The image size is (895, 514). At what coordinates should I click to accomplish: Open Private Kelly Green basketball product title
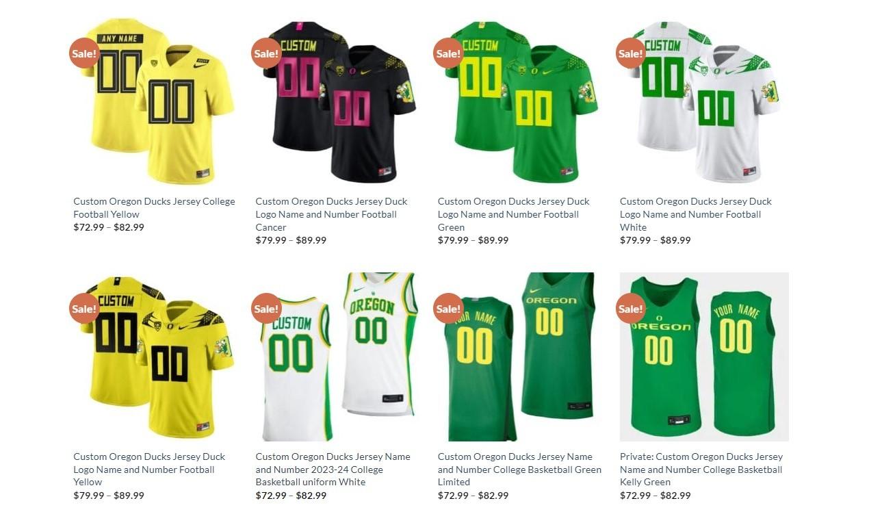pos(701,470)
